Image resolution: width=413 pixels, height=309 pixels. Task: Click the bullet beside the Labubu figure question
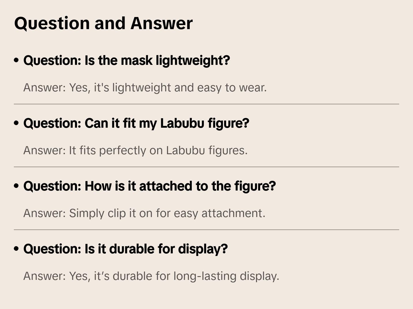pyautogui.click(x=16, y=123)
